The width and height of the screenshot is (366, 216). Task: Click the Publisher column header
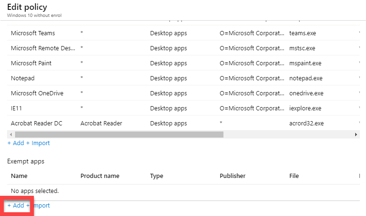(x=232, y=176)
